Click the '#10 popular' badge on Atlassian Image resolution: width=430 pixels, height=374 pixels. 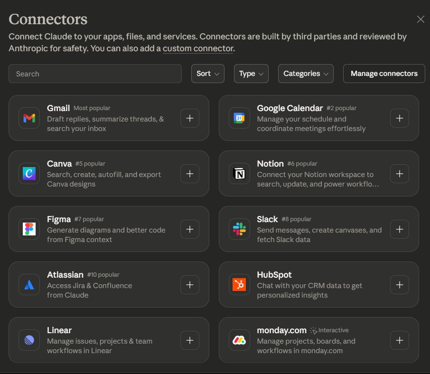pos(103,275)
